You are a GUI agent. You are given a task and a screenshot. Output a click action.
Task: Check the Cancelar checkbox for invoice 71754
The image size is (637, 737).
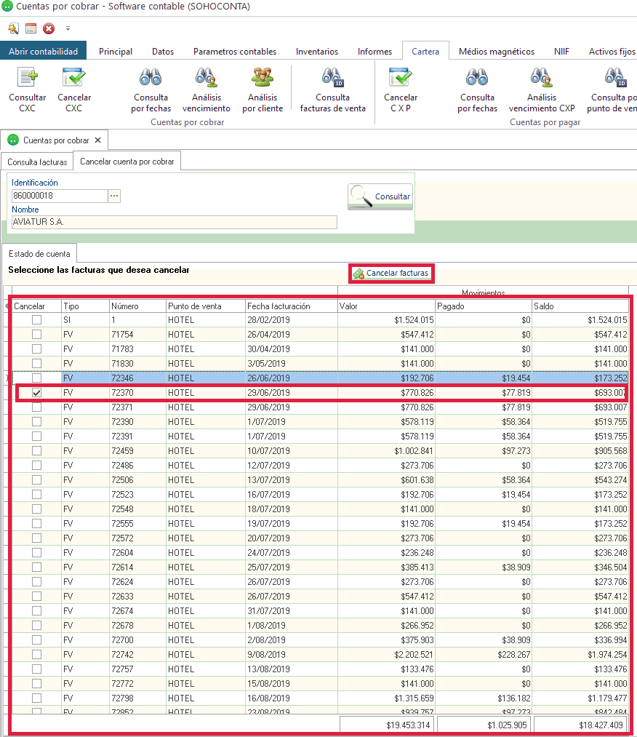coord(36,335)
